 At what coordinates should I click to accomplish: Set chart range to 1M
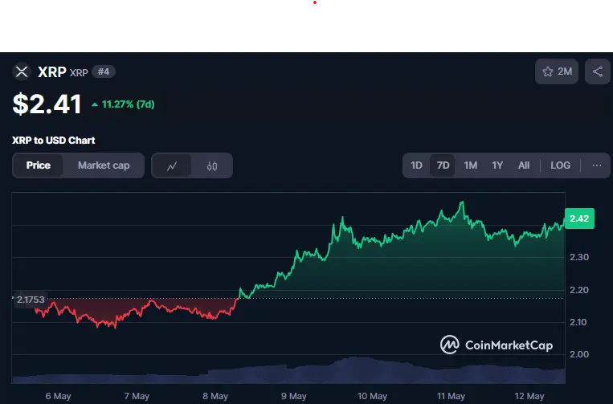pos(470,165)
